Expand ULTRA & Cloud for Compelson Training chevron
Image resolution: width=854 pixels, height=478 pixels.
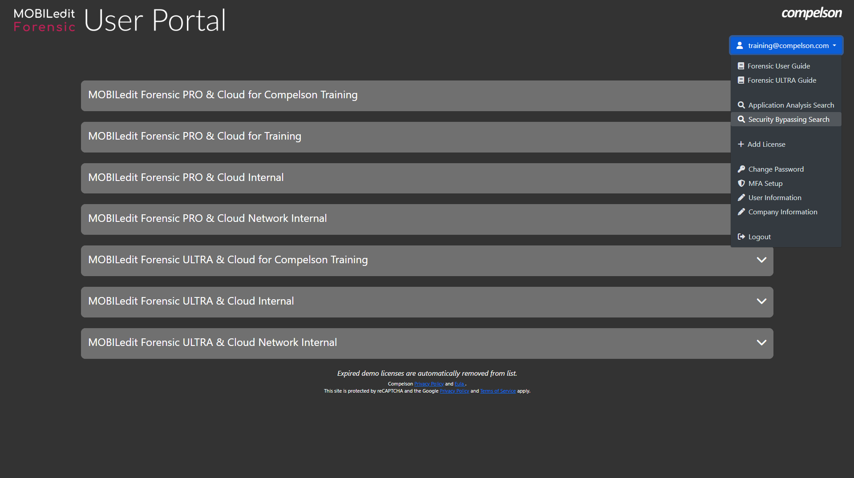point(761,260)
